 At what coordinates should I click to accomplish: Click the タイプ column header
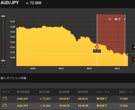click(6, 92)
